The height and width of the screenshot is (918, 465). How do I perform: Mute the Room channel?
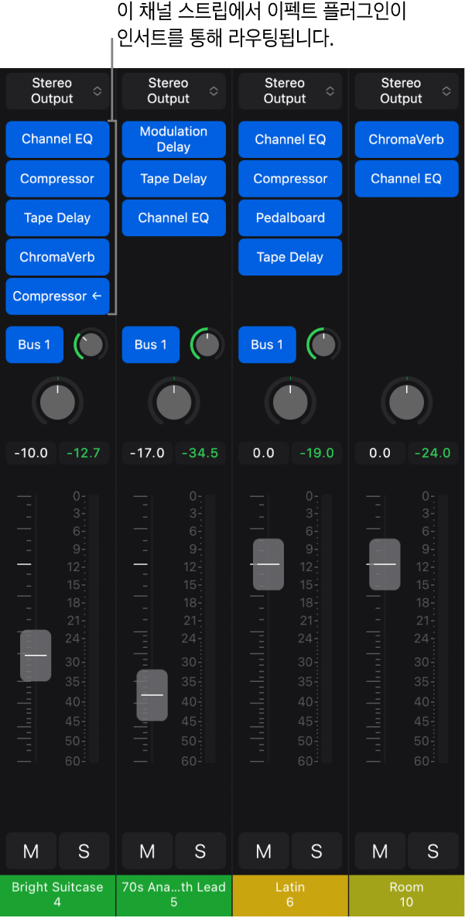[380, 851]
